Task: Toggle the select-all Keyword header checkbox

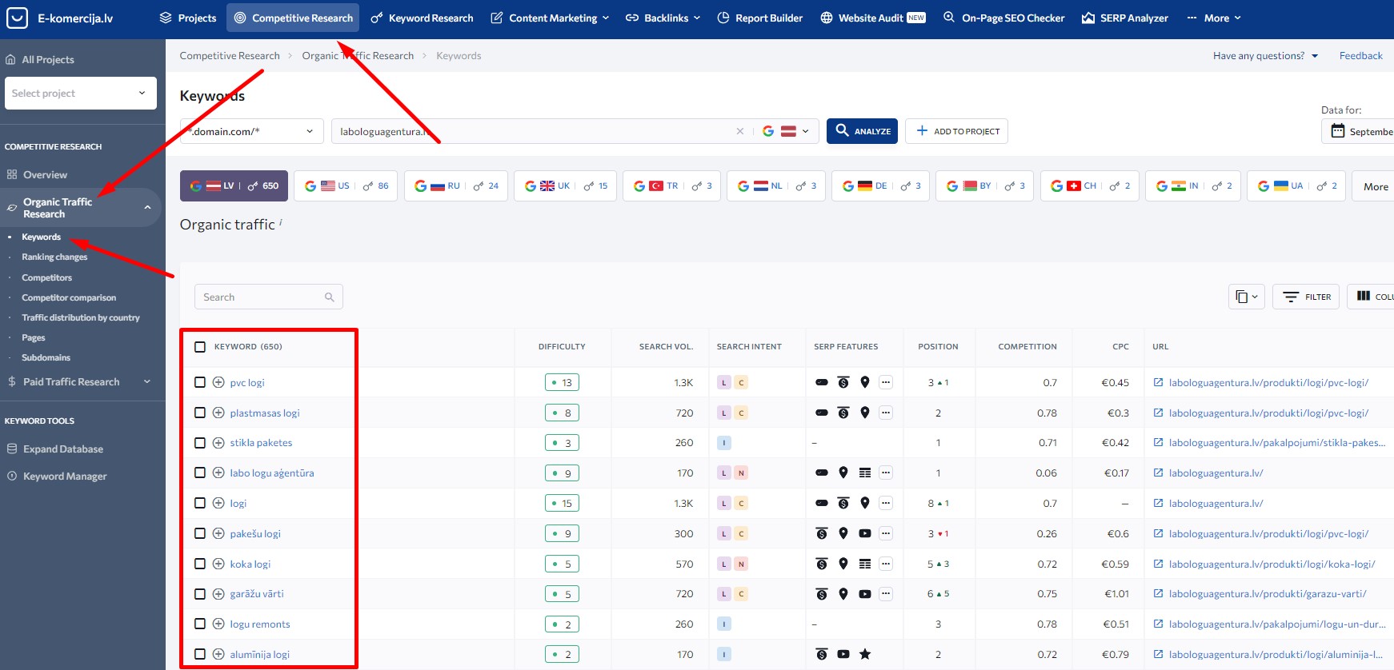Action: tap(200, 347)
